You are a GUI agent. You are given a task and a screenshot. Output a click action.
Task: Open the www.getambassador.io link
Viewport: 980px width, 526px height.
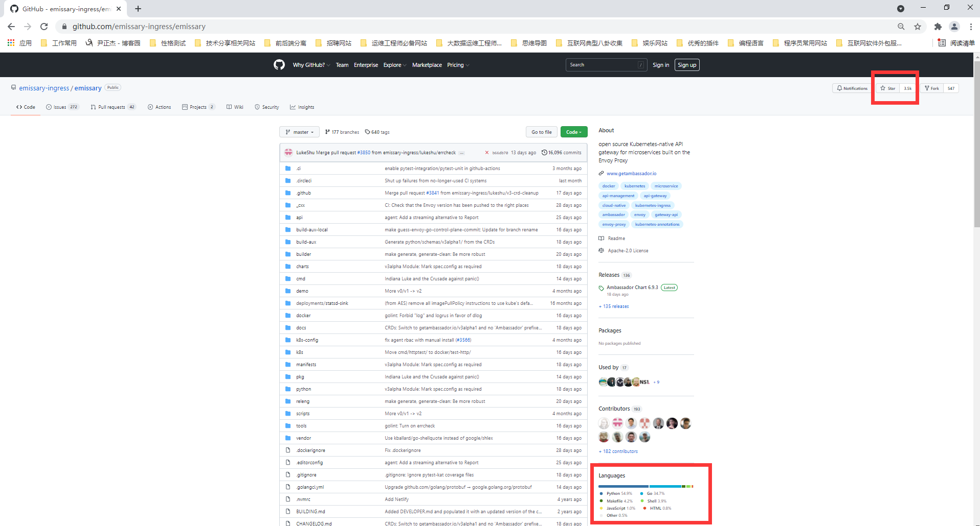[631, 174]
